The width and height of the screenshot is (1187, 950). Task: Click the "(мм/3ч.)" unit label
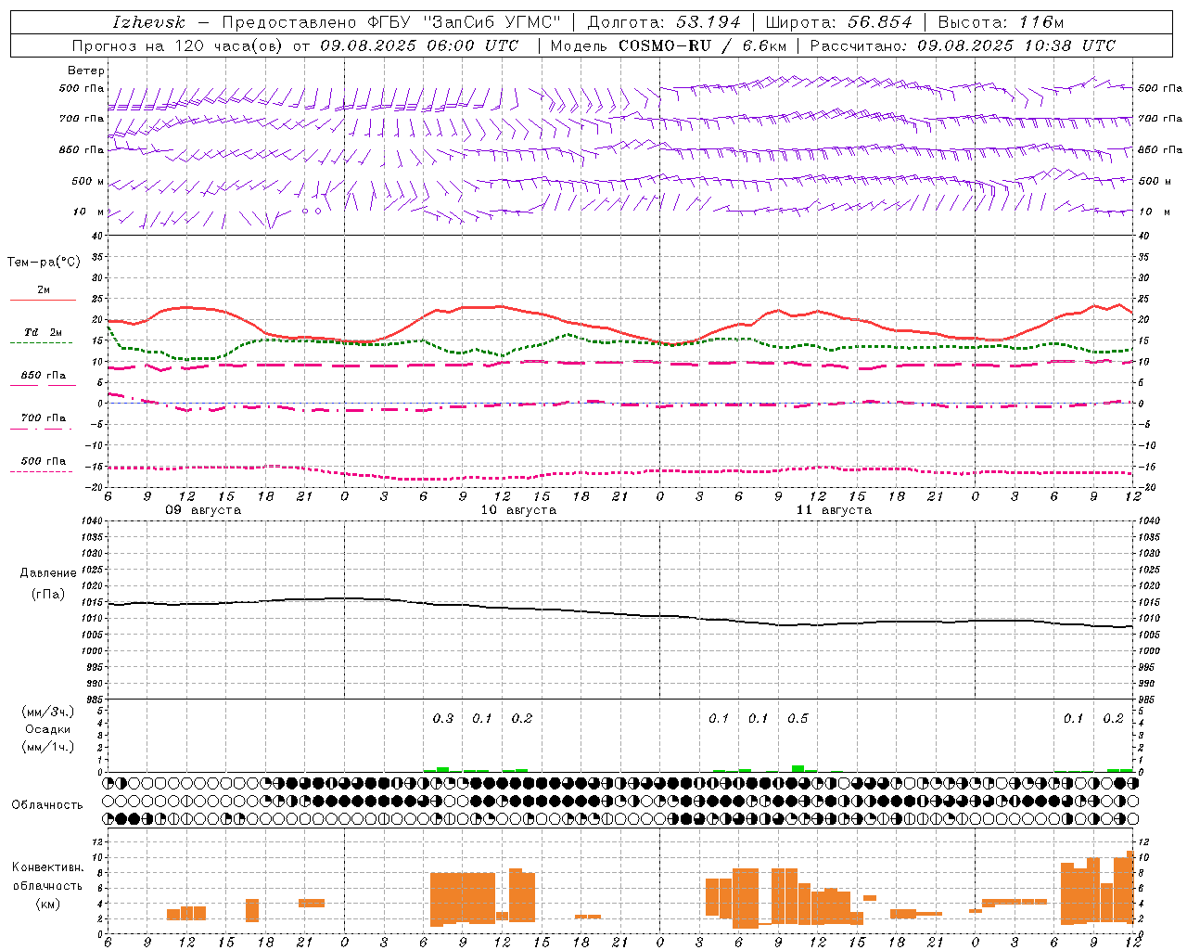[x=48, y=712]
